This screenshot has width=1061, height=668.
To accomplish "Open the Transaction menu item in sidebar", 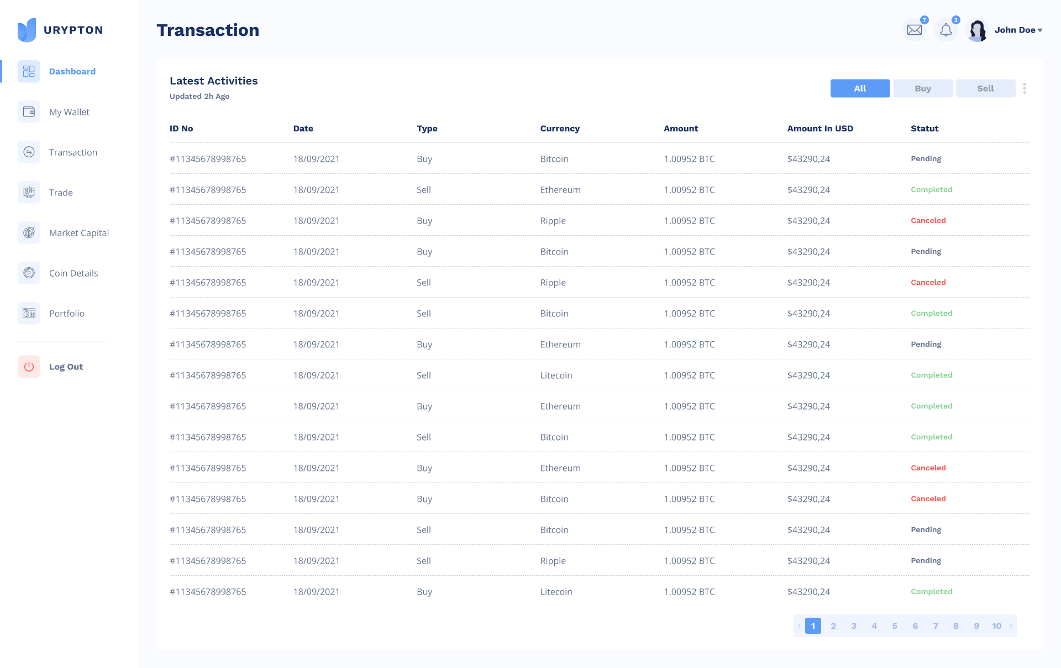I will point(73,152).
